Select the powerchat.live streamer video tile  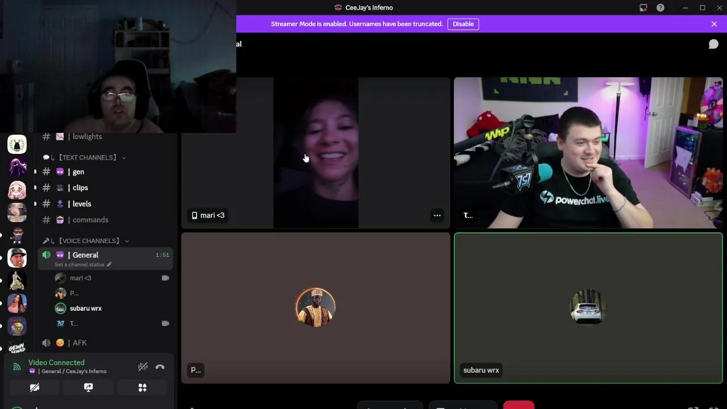coord(588,153)
